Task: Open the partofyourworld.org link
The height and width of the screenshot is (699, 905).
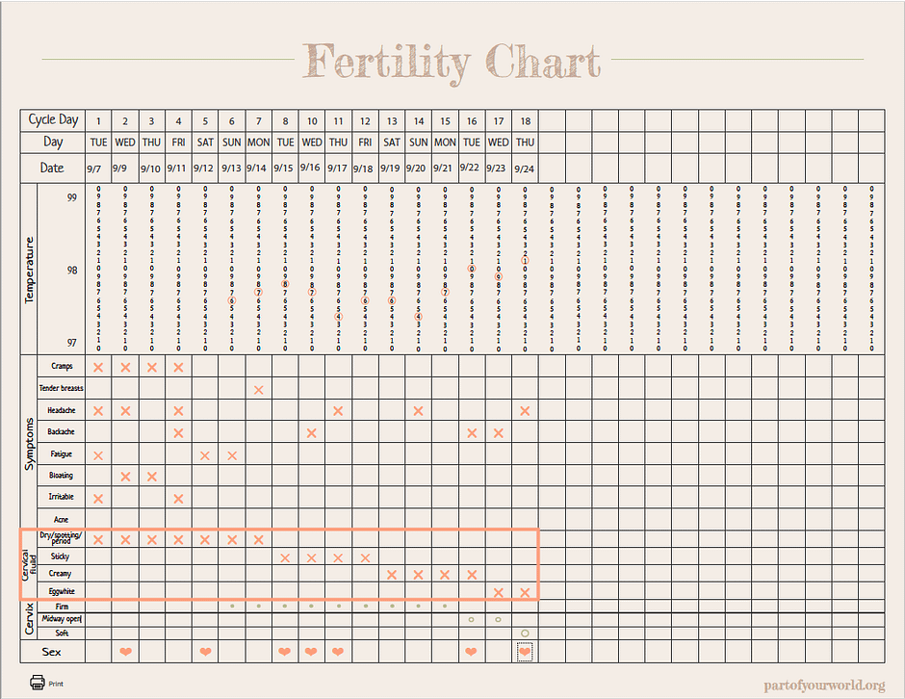Action: pyautogui.click(x=823, y=685)
